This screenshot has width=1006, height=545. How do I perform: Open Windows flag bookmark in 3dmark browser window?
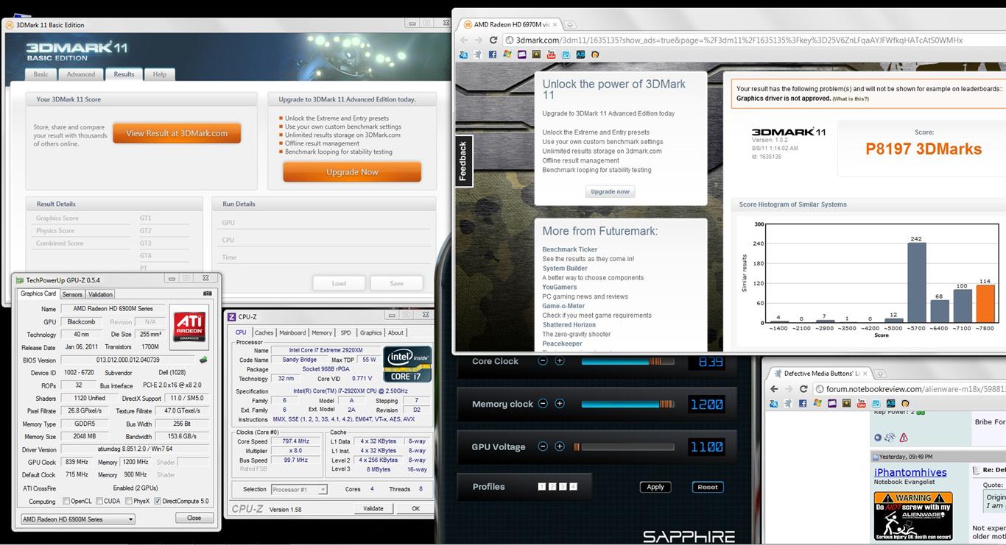point(507,54)
